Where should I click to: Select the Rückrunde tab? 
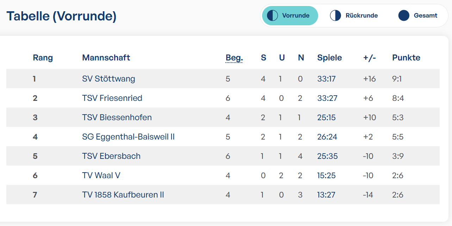pos(361,15)
